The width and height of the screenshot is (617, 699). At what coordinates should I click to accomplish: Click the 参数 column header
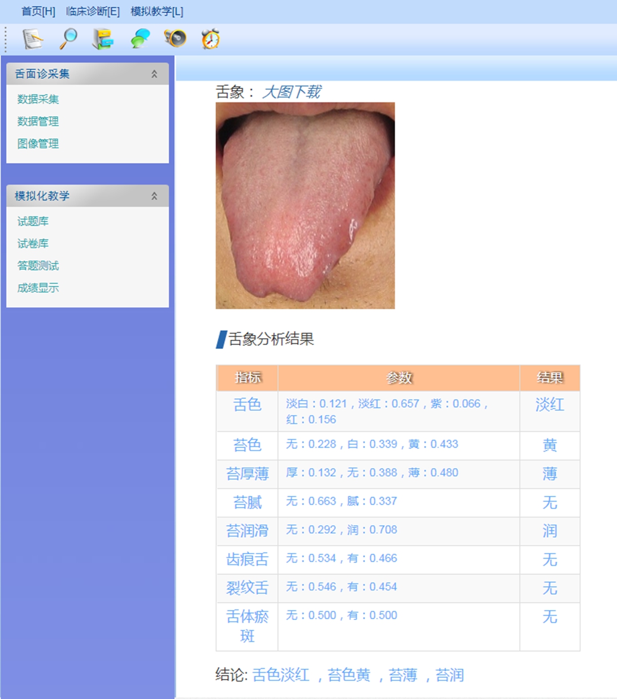(399, 378)
